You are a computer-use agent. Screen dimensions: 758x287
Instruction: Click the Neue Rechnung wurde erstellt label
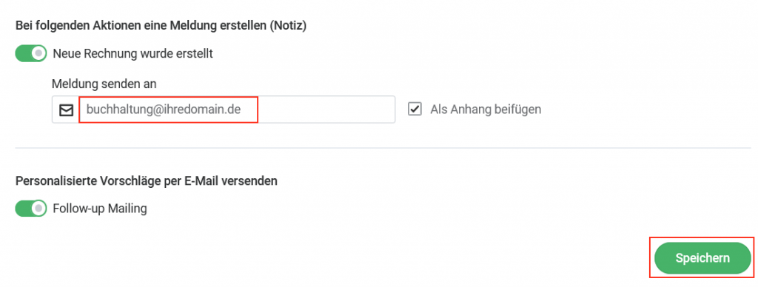point(133,54)
